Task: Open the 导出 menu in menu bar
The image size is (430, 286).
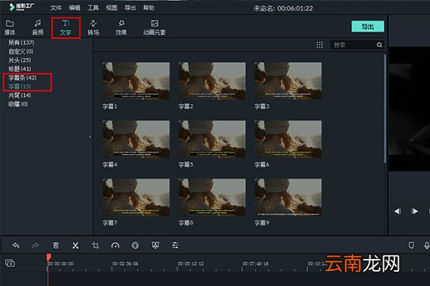Action: pyautogui.click(x=130, y=8)
